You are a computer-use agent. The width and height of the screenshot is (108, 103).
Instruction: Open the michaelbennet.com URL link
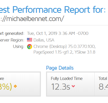click(32, 19)
